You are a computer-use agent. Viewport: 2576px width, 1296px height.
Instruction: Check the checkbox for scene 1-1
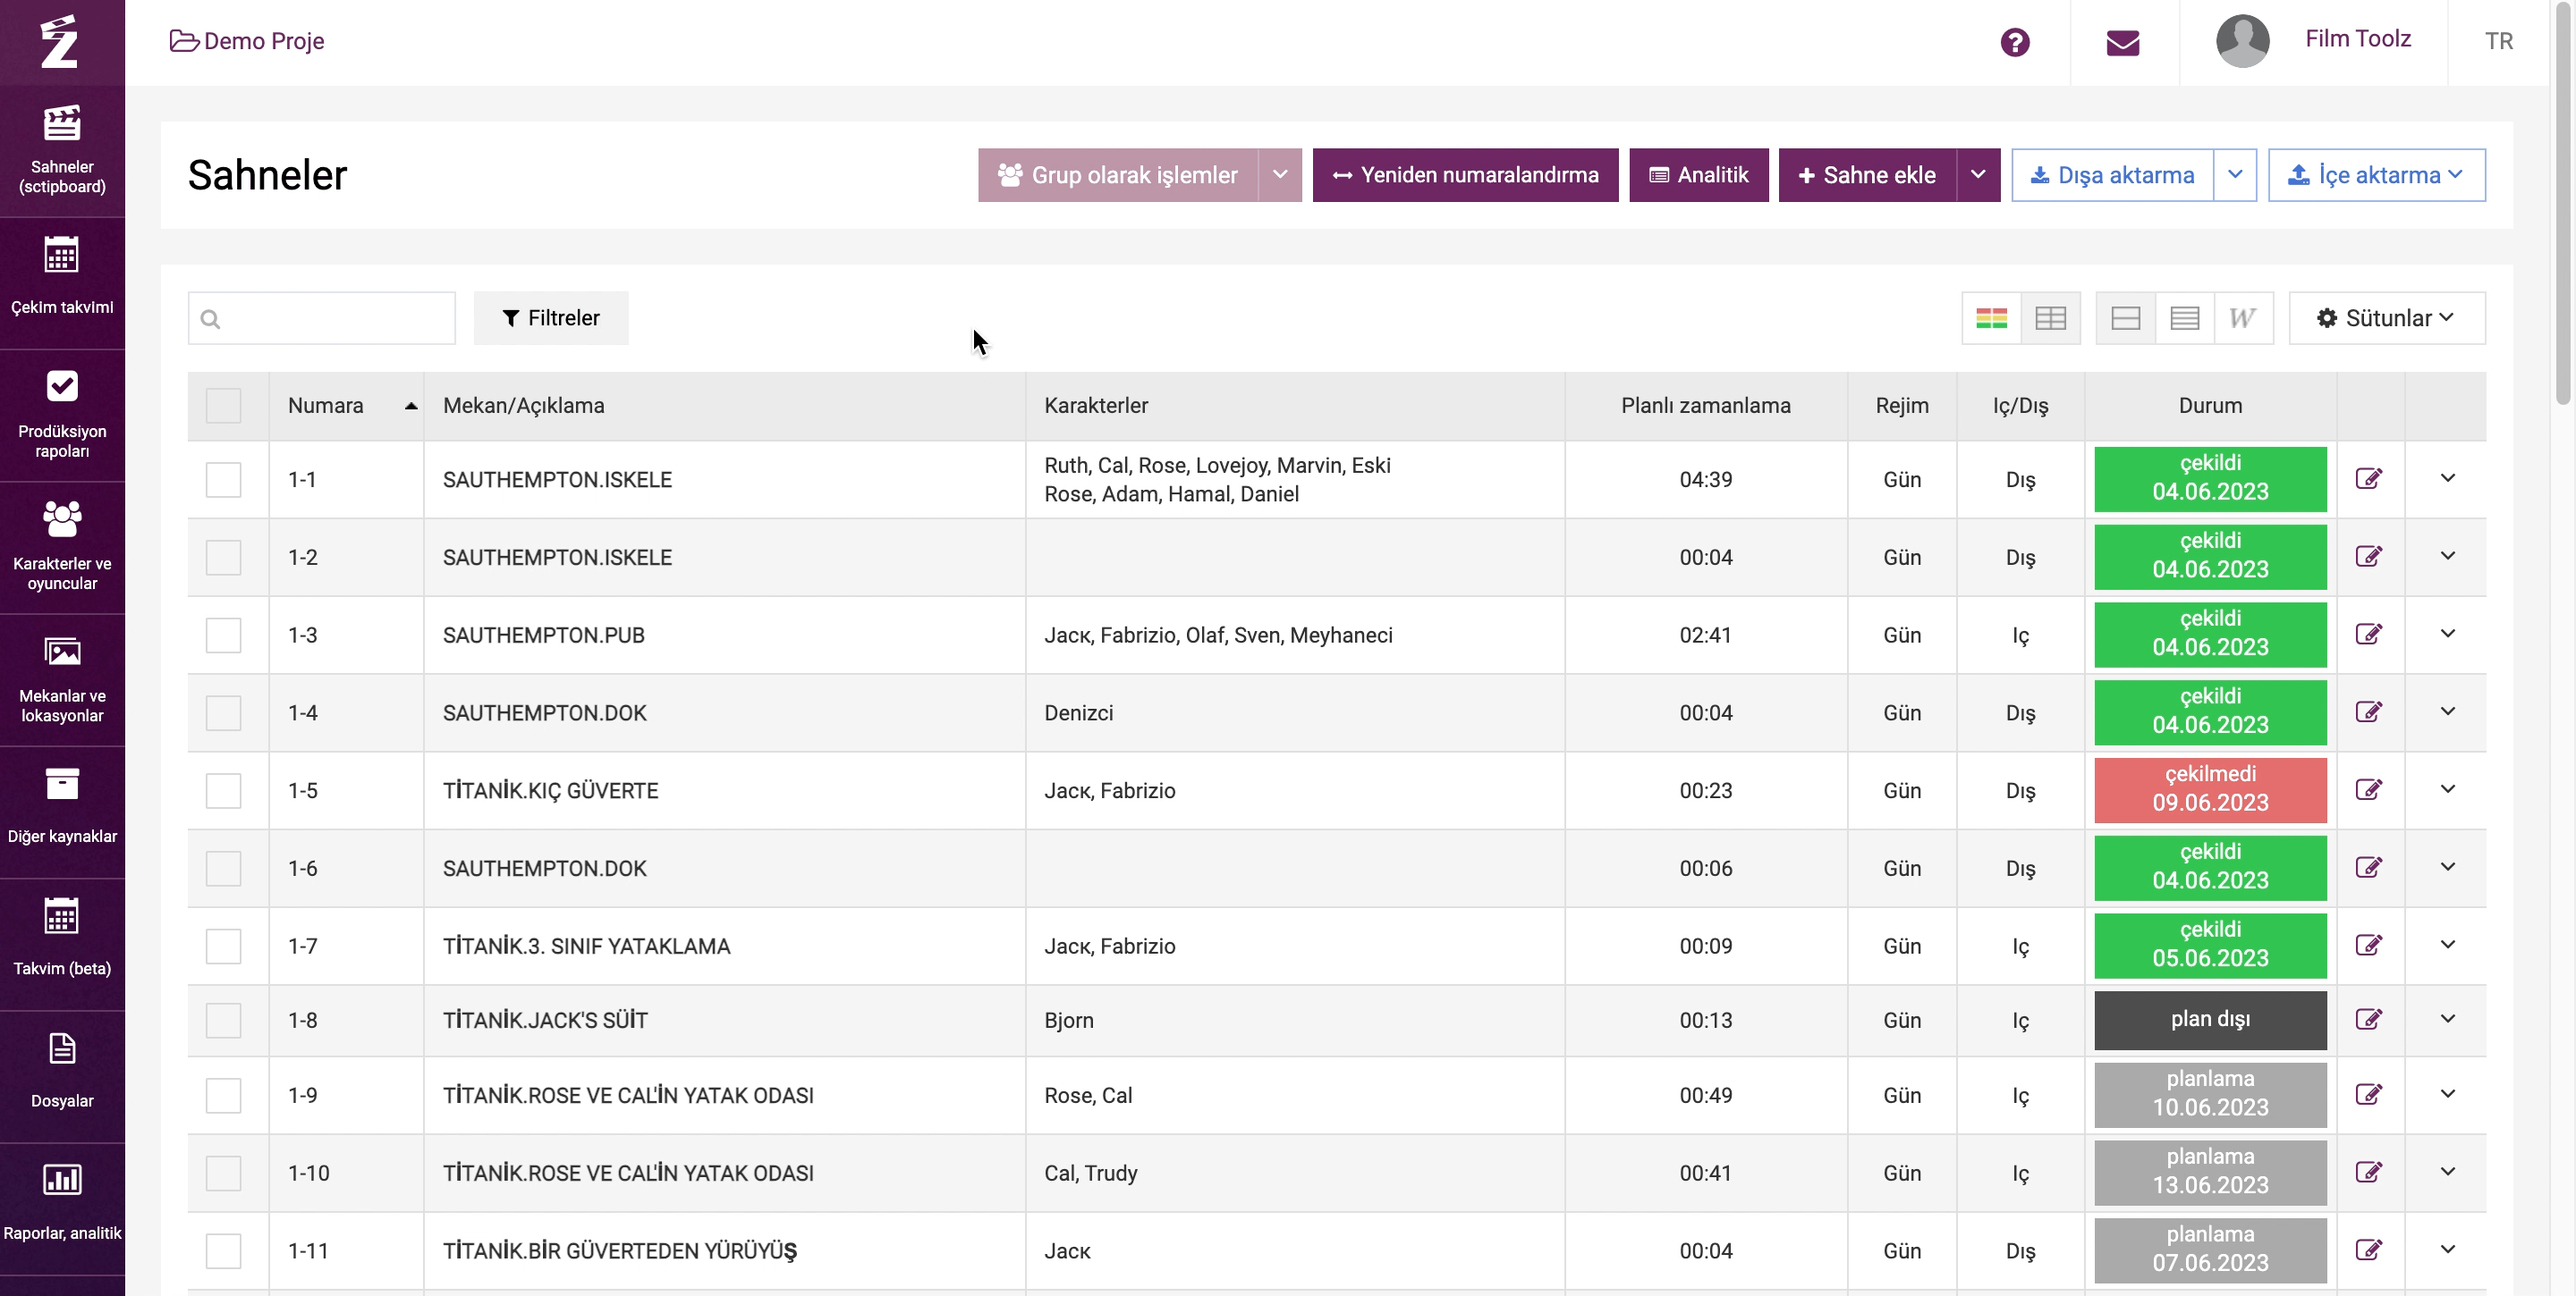pos(223,480)
